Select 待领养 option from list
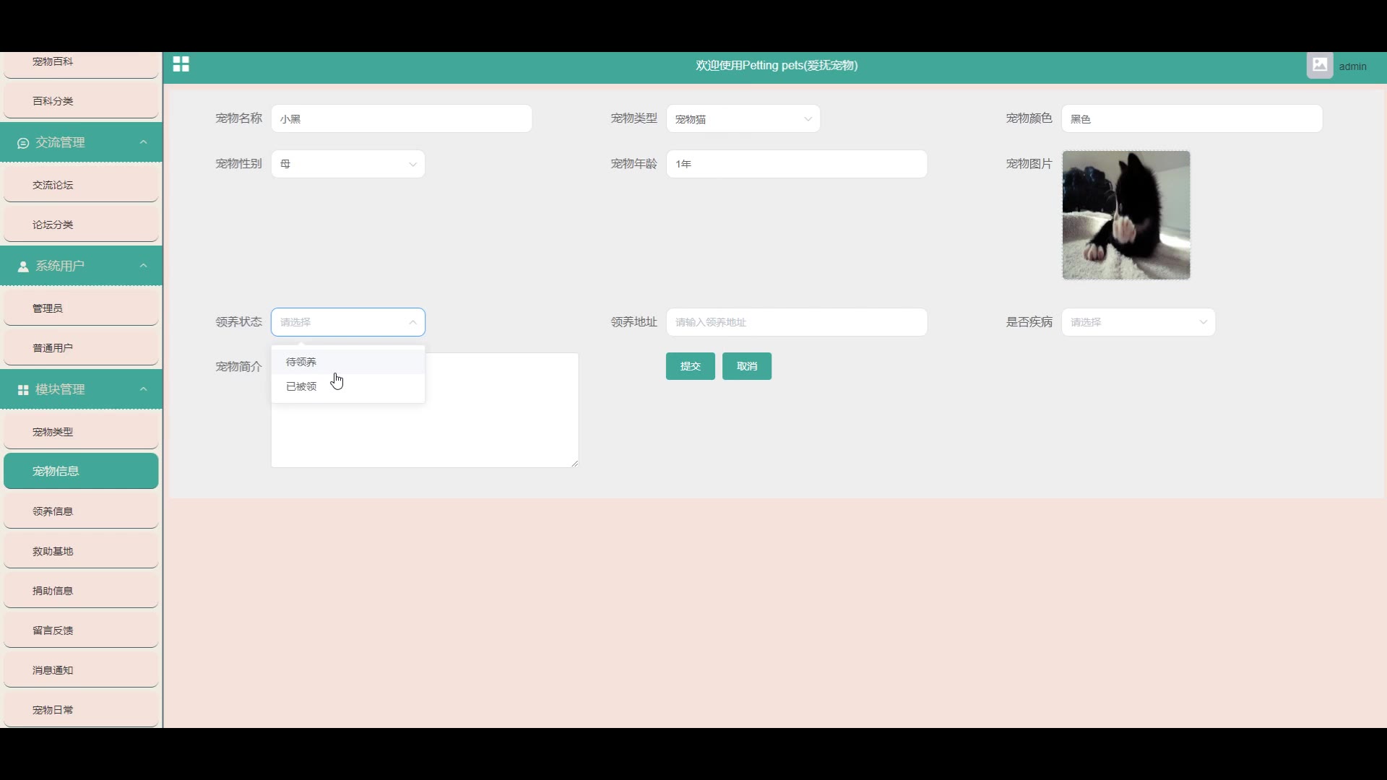The height and width of the screenshot is (780, 1387). coord(302,362)
